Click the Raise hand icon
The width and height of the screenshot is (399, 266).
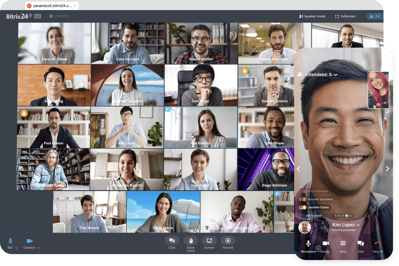point(191,241)
